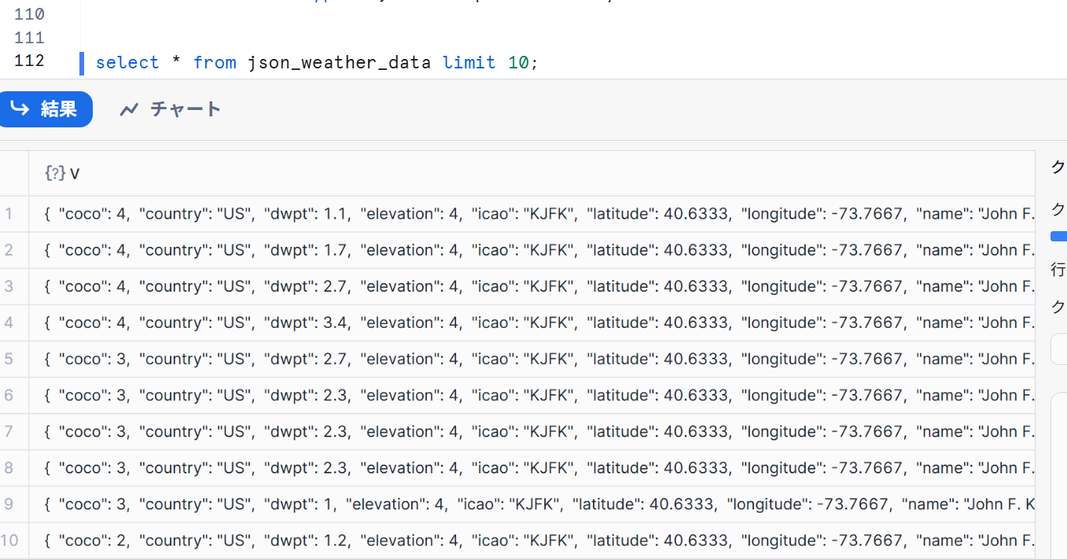Click row number 6 in results grid
The height and width of the screenshot is (559, 1067).
coord(9,395)
